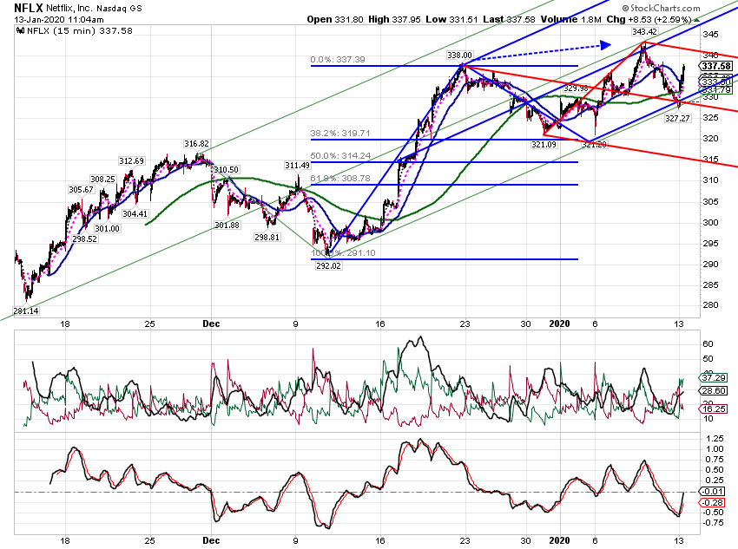The height and width of the screenshot is (549, 738).
Task: Click the green up-arrow after the Chg value
Action: pos(696,20)
